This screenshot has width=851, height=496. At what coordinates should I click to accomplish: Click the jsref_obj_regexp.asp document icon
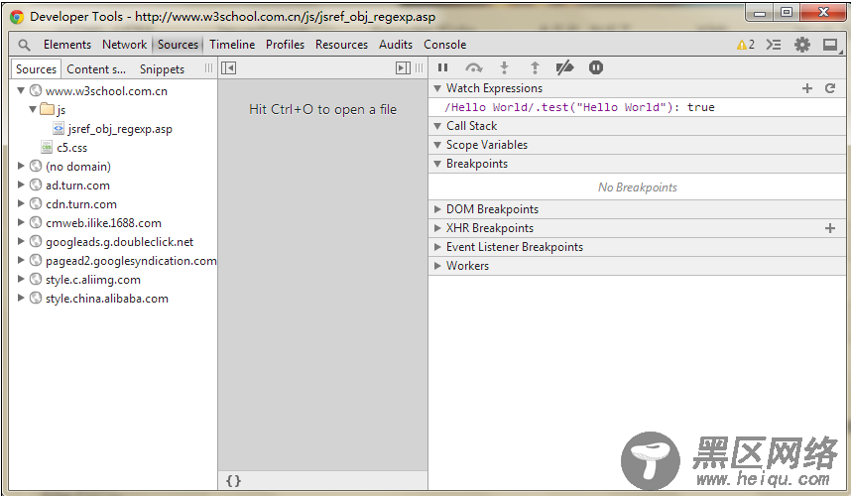point(59,128)
